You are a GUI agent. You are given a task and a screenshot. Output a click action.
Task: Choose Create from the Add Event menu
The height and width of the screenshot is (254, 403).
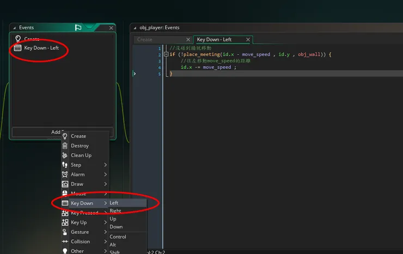pyautogui.click(x=85, y=136)
